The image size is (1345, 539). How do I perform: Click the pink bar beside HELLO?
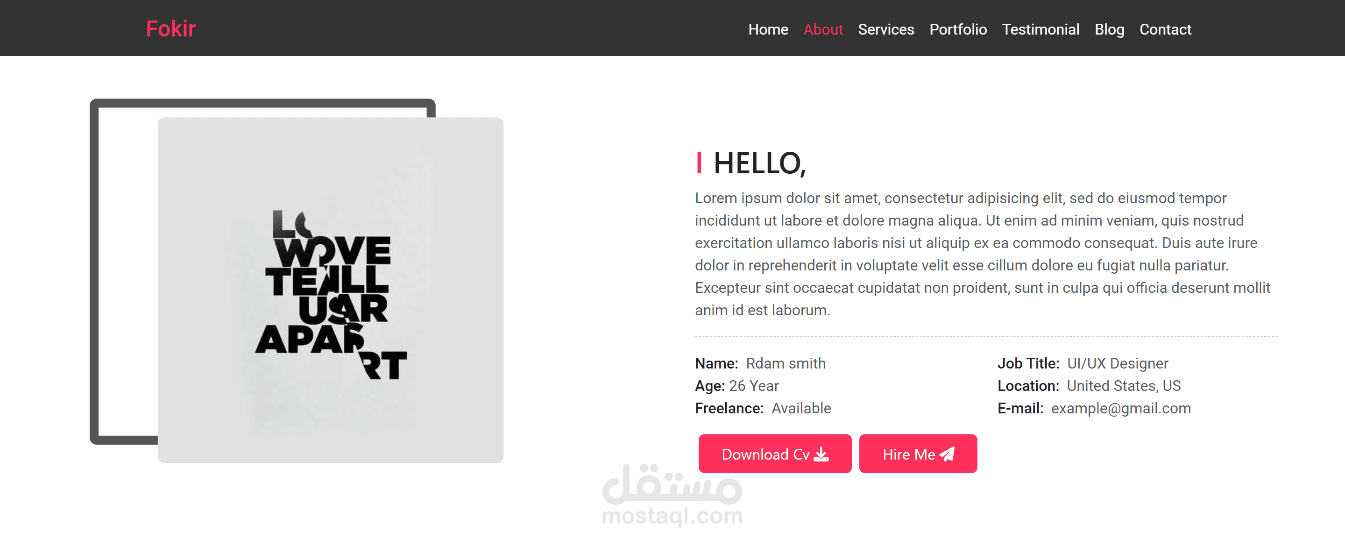tap(699, 163)
